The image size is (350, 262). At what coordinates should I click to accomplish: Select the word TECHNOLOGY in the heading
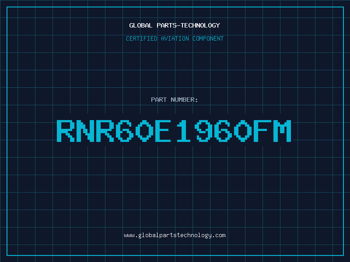tap(200, 25)
